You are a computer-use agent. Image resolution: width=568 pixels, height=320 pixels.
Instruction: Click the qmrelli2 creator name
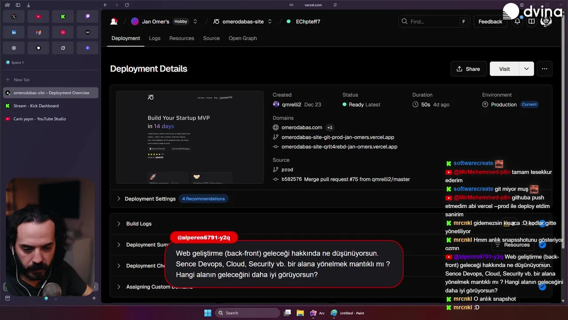coord(292,104)
